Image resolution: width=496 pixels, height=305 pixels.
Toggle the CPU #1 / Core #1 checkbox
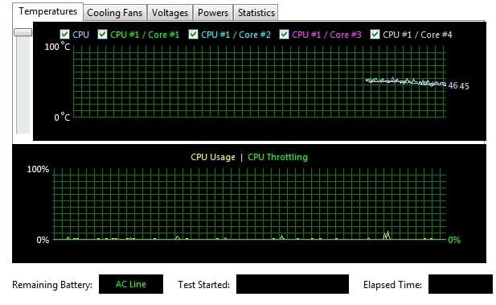pyautogui.click(x=102, y=35)
